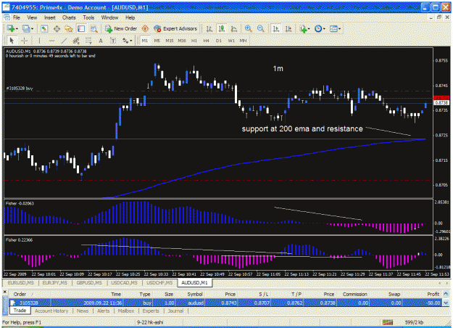Open the New Chart toolbar icon
The image size is (453, 328).
pyautogui.click(x=12, y=28)
